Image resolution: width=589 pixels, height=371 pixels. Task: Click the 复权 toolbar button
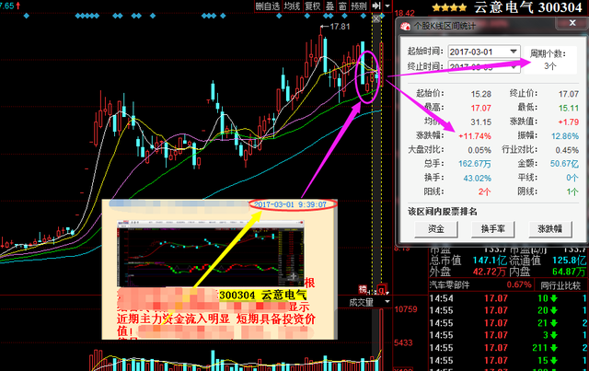pyautogui.click(x=313, y=6)
